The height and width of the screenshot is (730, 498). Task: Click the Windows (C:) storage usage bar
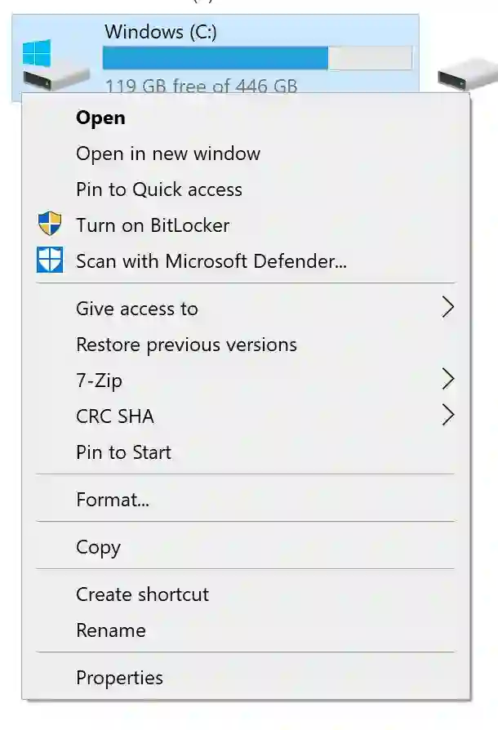[256, 58]
